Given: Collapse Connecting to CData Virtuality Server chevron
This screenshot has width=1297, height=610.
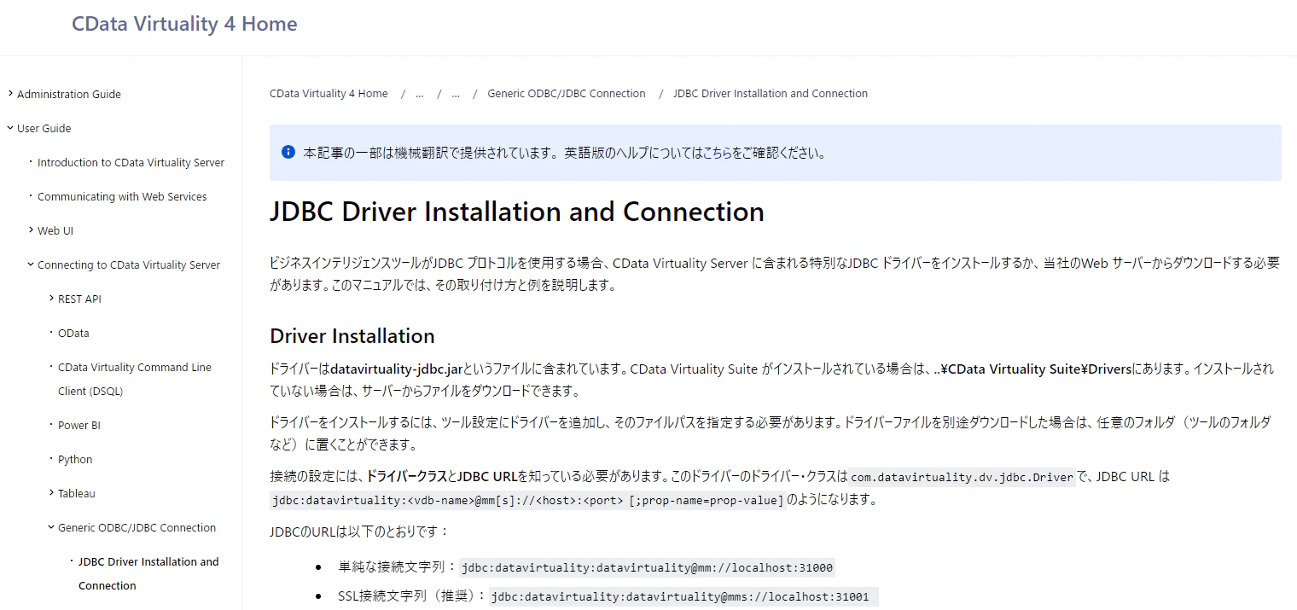Looking at the screenshot, I should [x=31, y=264].
